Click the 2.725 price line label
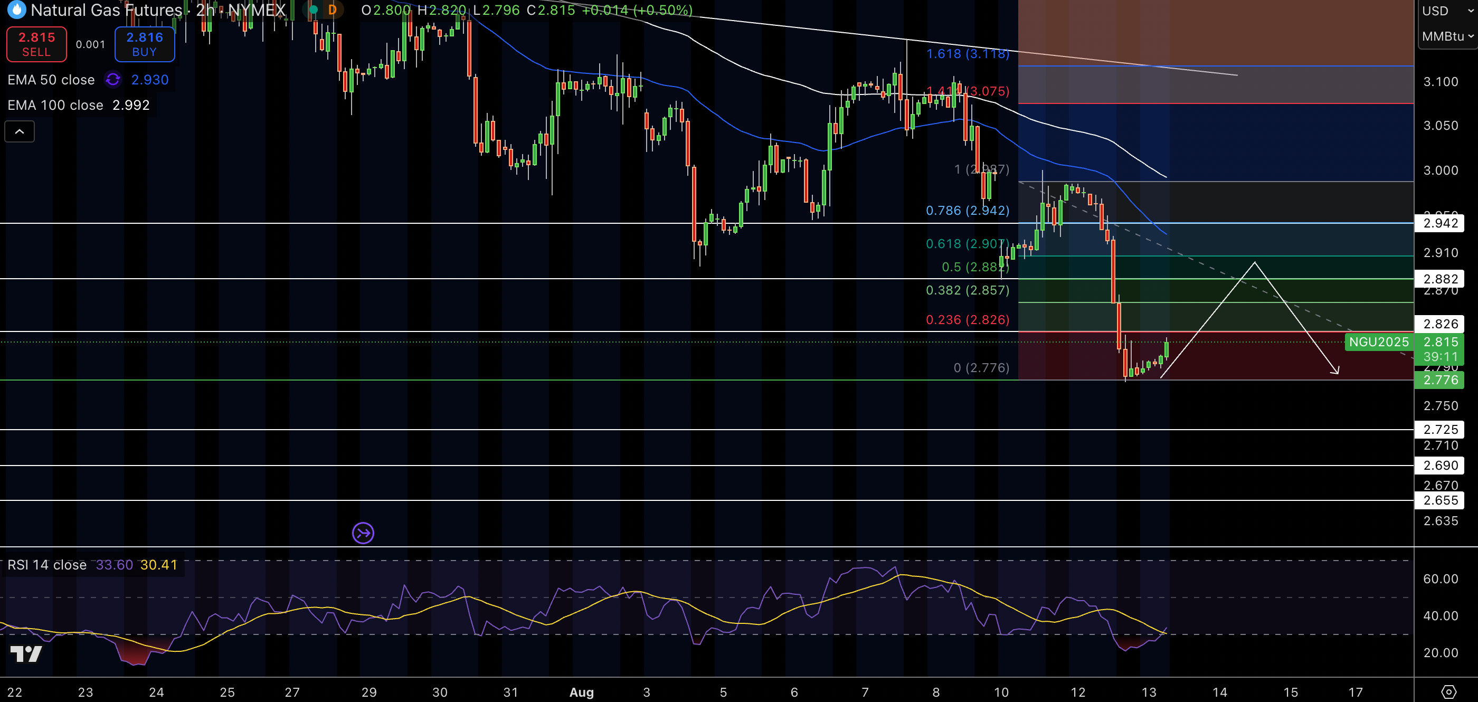1478x702 pixels. 1440,429
